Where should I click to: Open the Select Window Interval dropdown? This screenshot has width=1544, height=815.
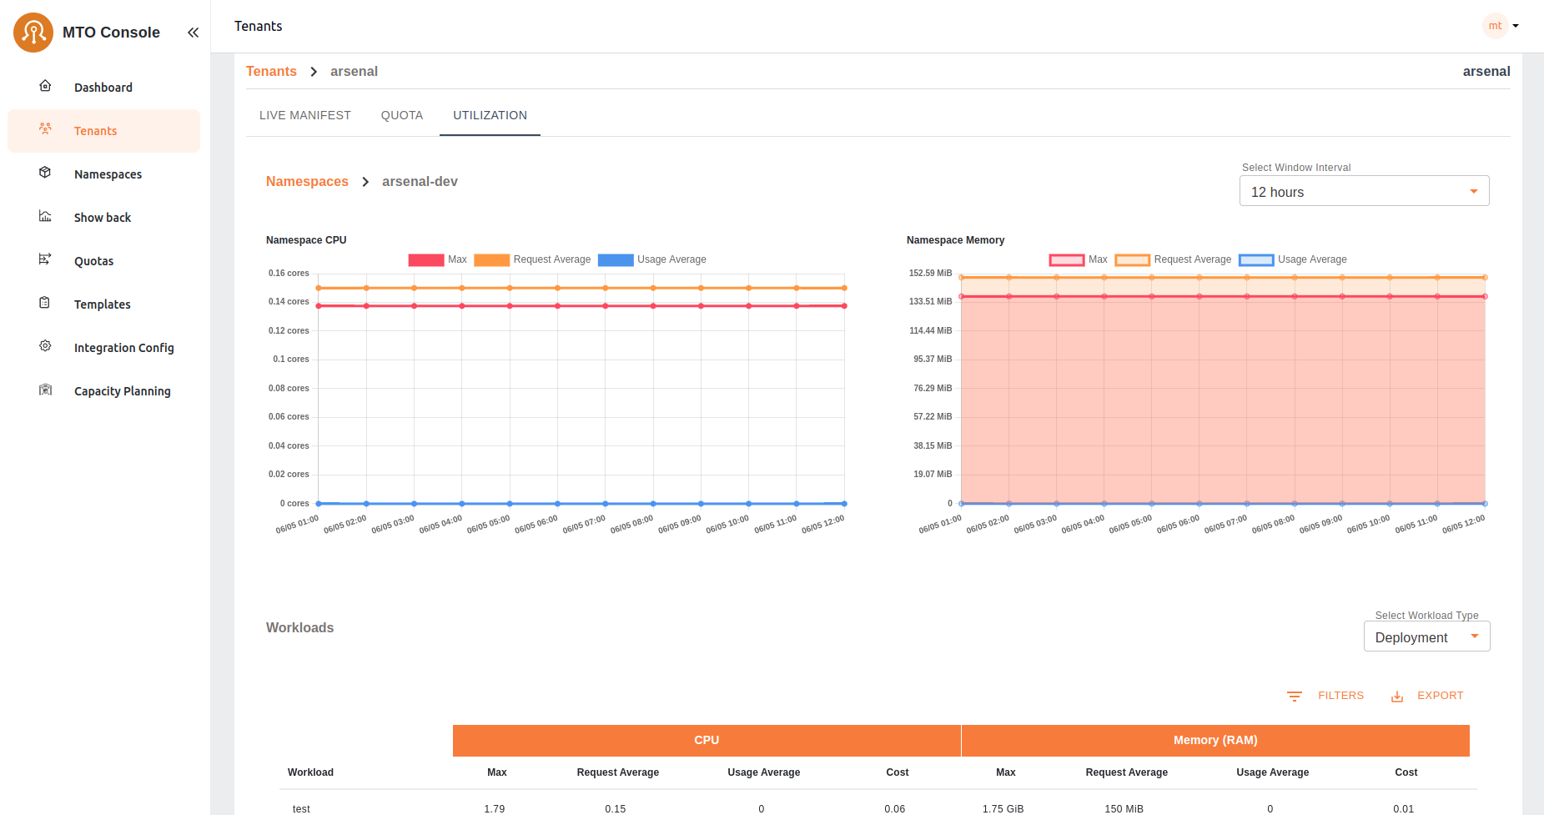1364,191
